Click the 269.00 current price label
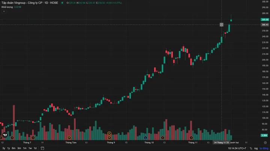The height and width of the screenshot is (151, 270). pyautogui.click(x=265, y=19)
